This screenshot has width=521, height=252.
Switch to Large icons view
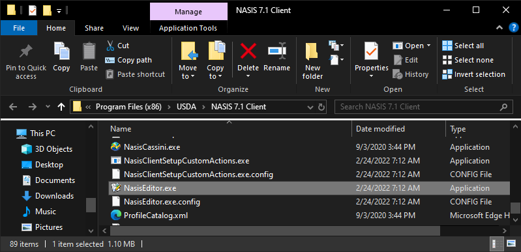(x=511, y=244)
